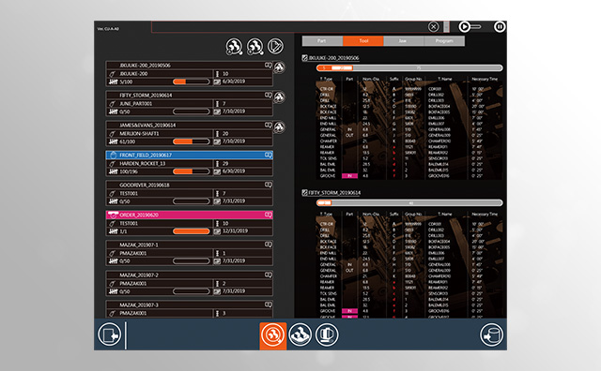The height and width of the screenshot is (371, 601).
Task: Click the pause button in top right
Action: pyautogui.click(x=500, y=27)
